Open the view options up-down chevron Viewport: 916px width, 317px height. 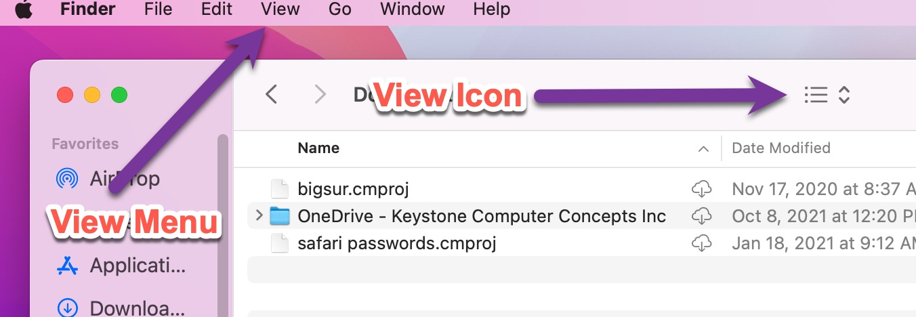tap(844, 95)
